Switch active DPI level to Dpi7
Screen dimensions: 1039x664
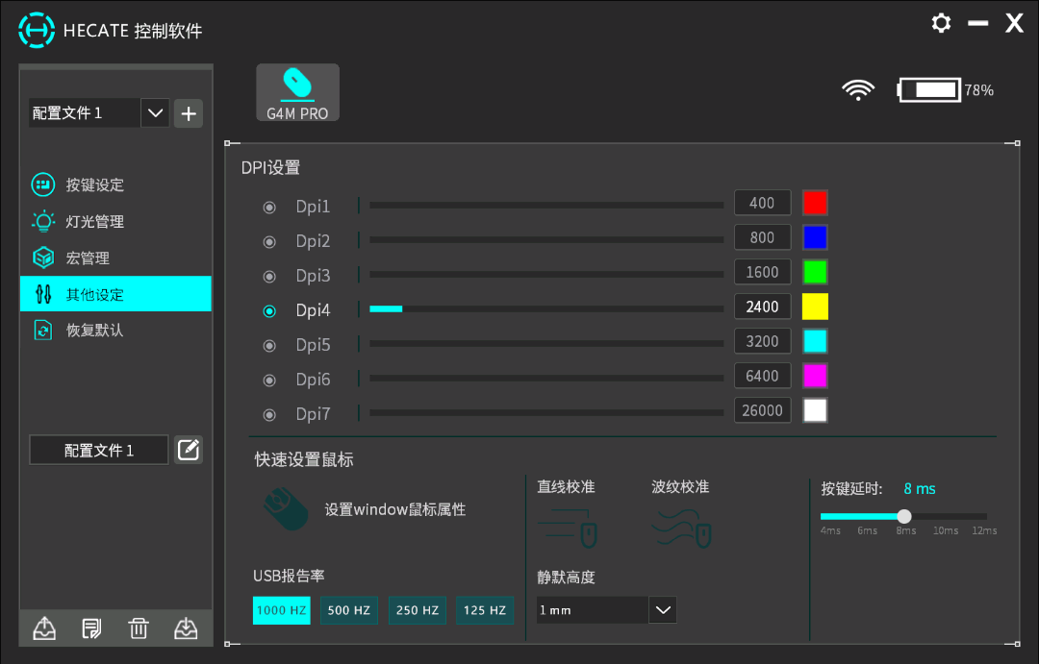tap(269, 414)
